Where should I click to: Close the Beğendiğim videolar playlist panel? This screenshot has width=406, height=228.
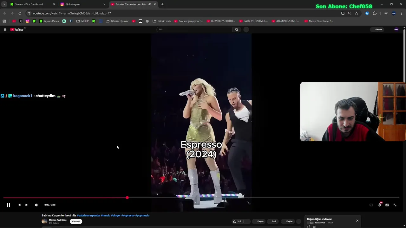pyautogui.click(x=357, y=221)
